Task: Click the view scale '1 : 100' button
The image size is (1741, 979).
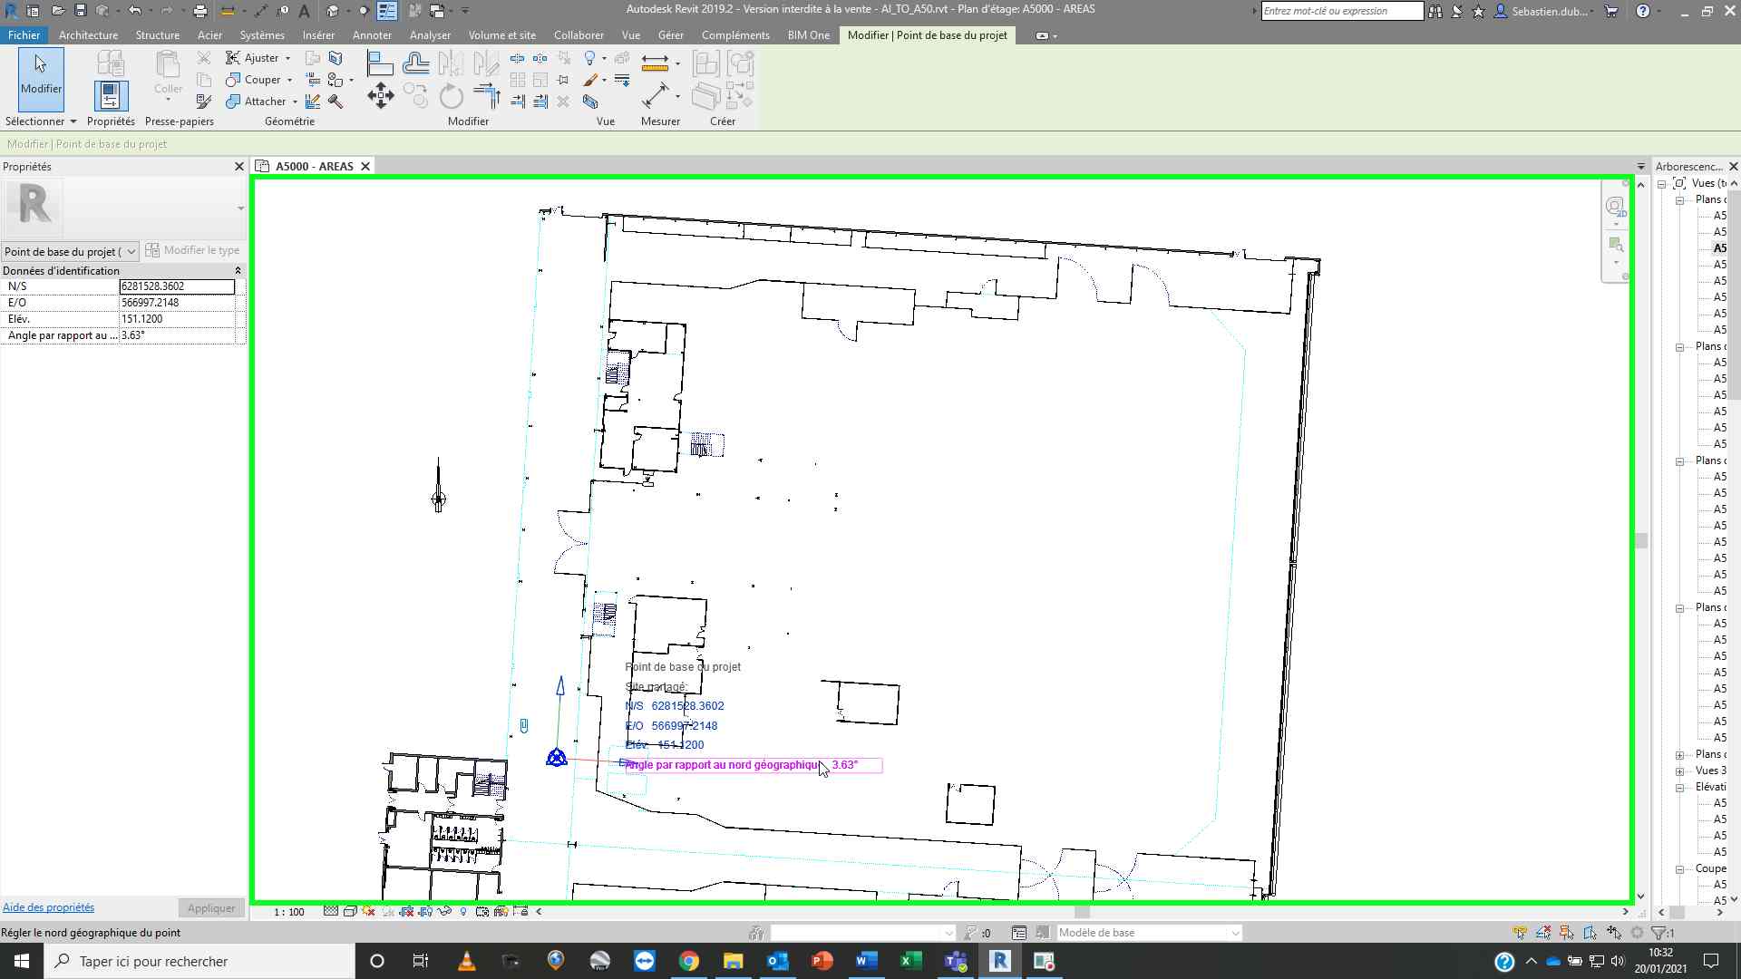Action: [289, 912]
